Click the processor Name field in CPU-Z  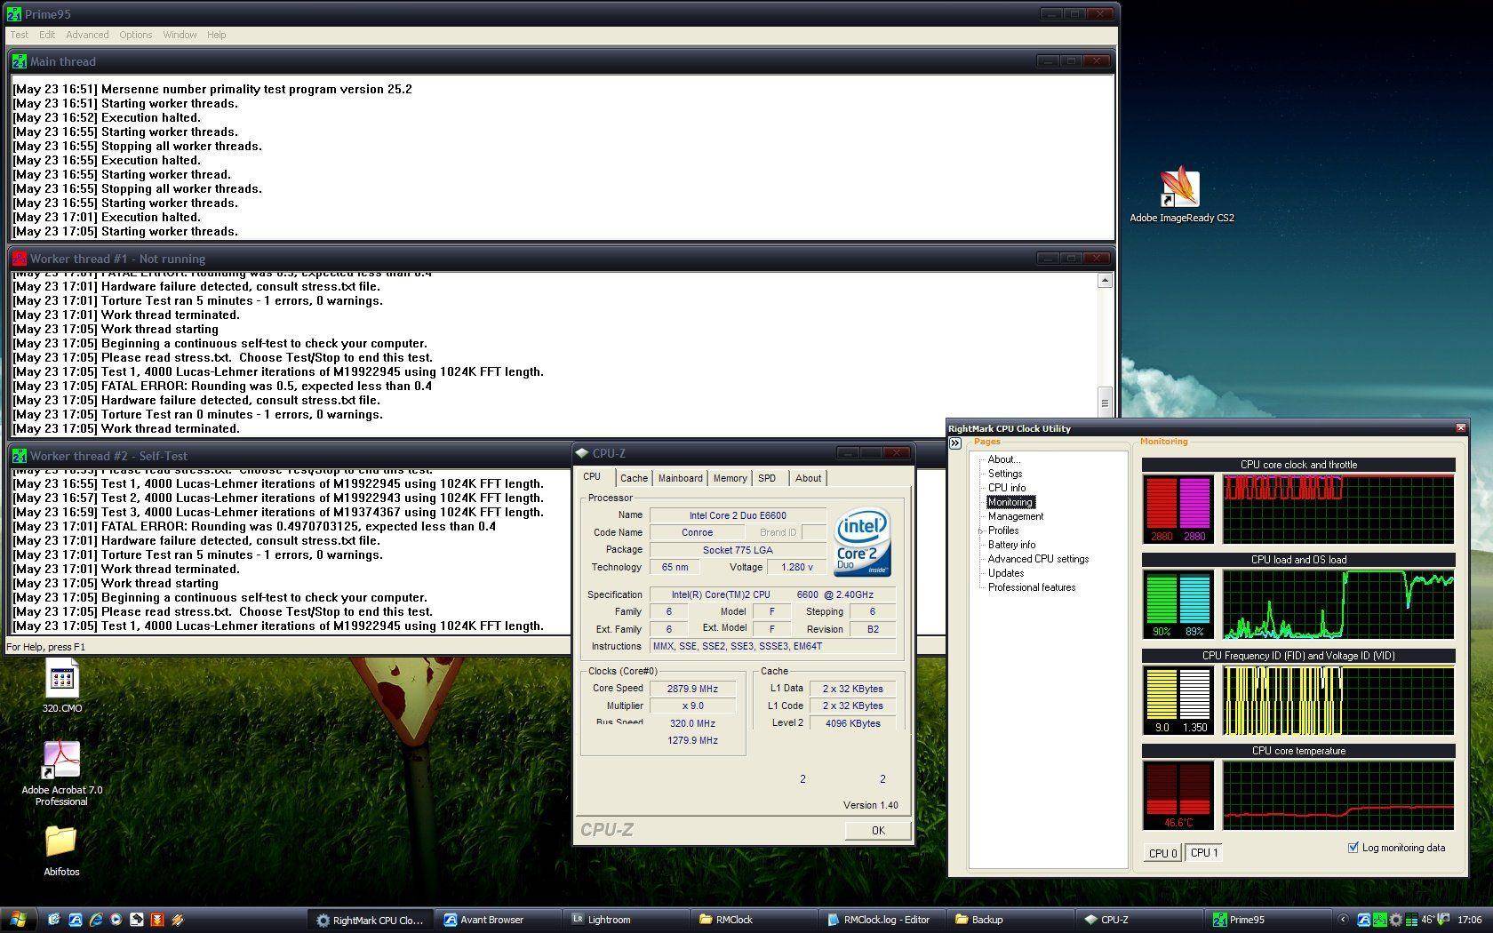point(738,515)
